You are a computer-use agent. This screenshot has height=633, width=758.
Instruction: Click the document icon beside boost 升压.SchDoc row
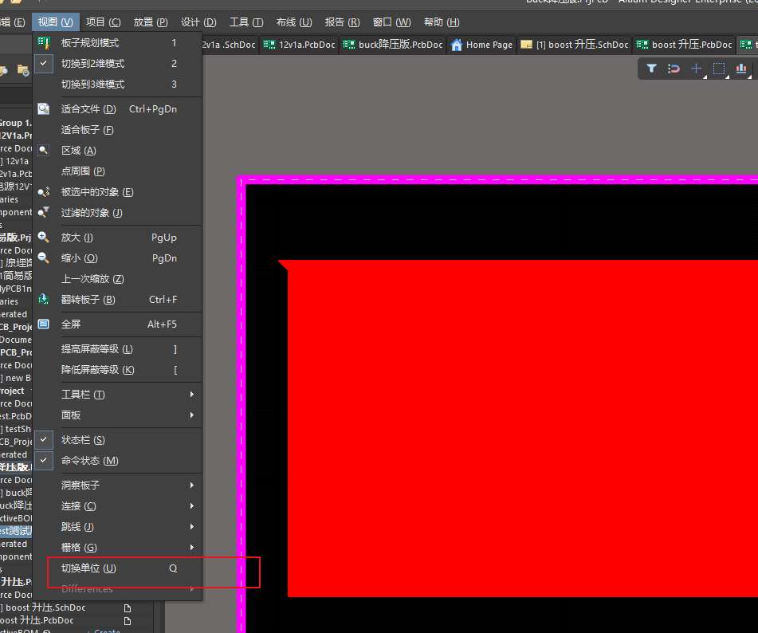128,607
